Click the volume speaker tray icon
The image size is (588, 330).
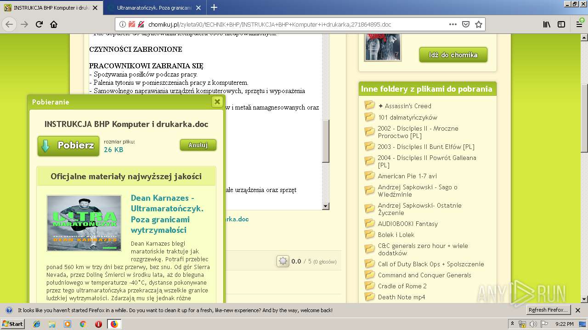tap(532, 324)
